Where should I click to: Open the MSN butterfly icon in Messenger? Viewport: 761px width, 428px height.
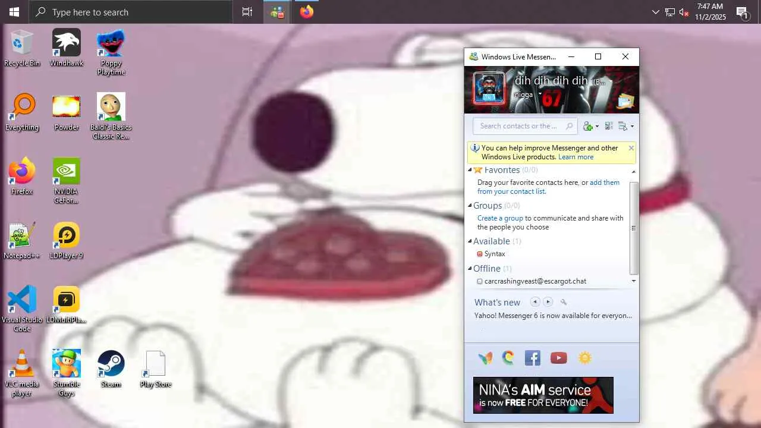coord(485,358)
